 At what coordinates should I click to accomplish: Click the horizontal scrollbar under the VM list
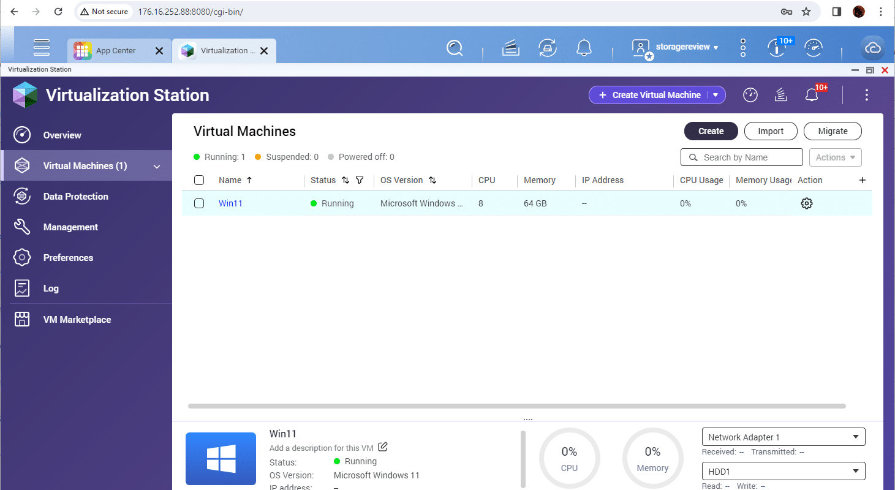click(517, 405)
